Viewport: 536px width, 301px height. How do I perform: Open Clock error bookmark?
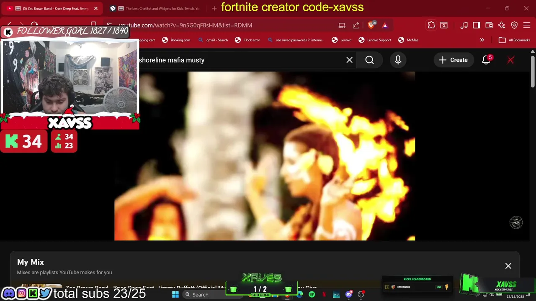tap(247, 40)
